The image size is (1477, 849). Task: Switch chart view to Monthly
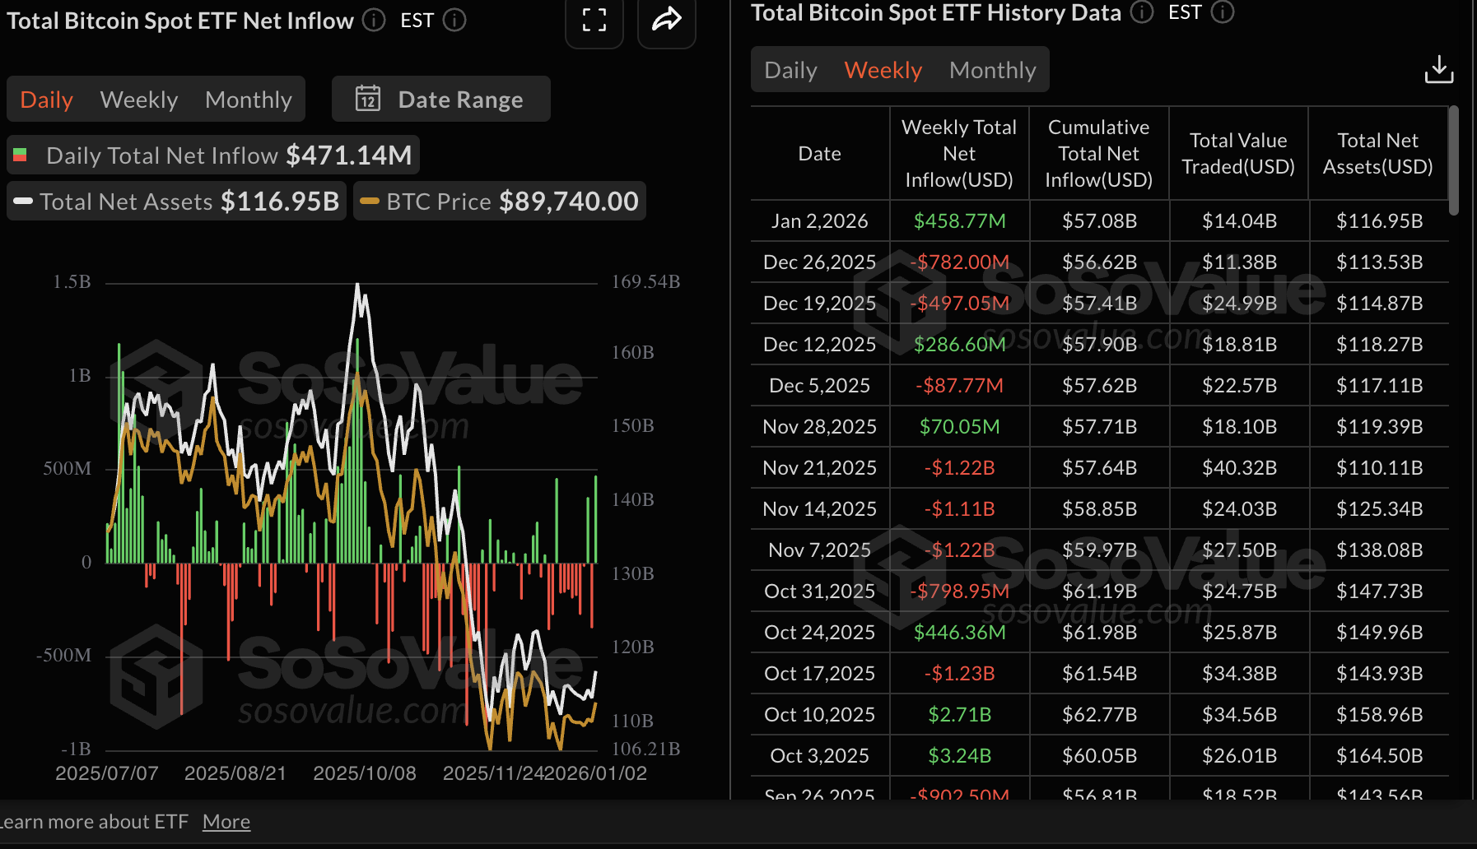click(248, 99)
